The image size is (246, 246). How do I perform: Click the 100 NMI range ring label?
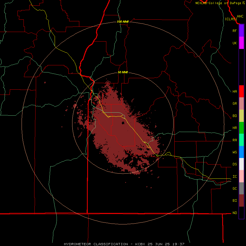coord(123,22)
